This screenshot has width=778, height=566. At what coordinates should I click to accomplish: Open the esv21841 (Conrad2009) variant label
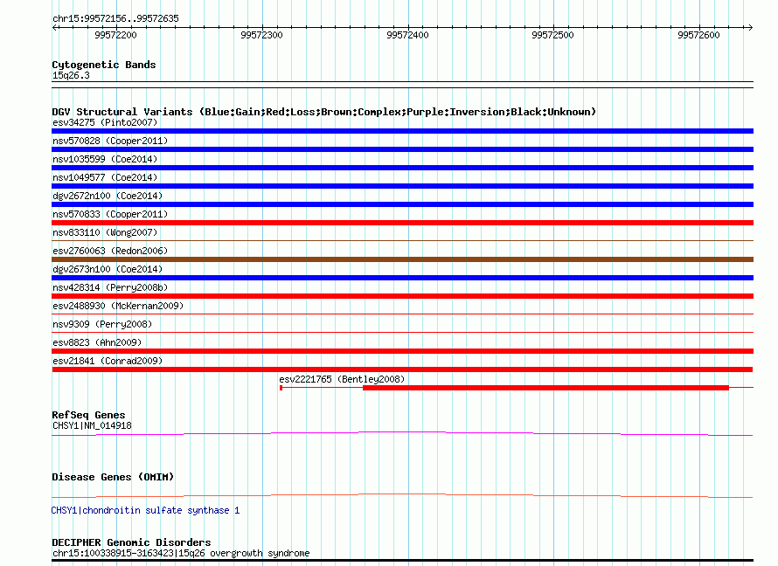(x=108, y=361)
